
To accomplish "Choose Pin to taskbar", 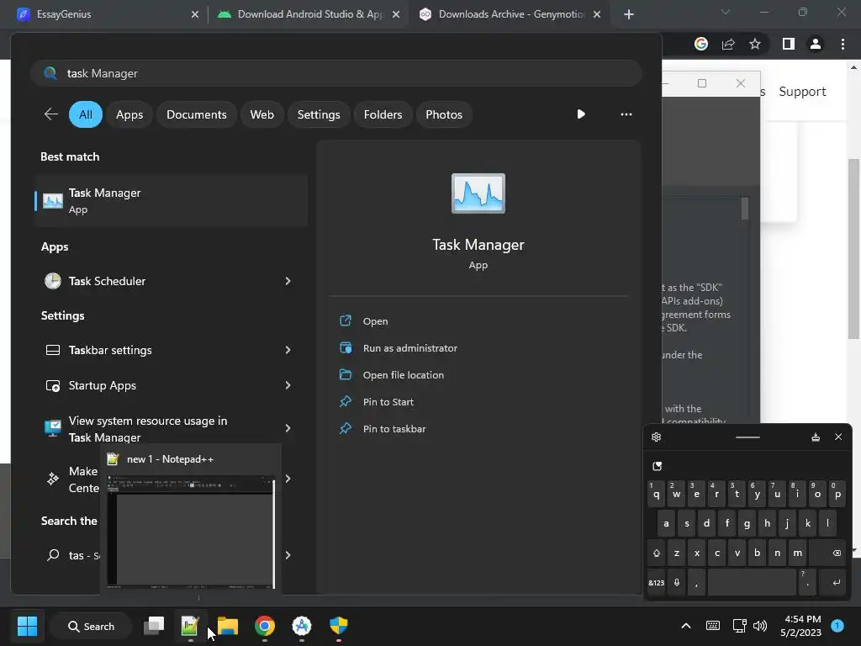I will pyautogui.click(x=394, y=428).
